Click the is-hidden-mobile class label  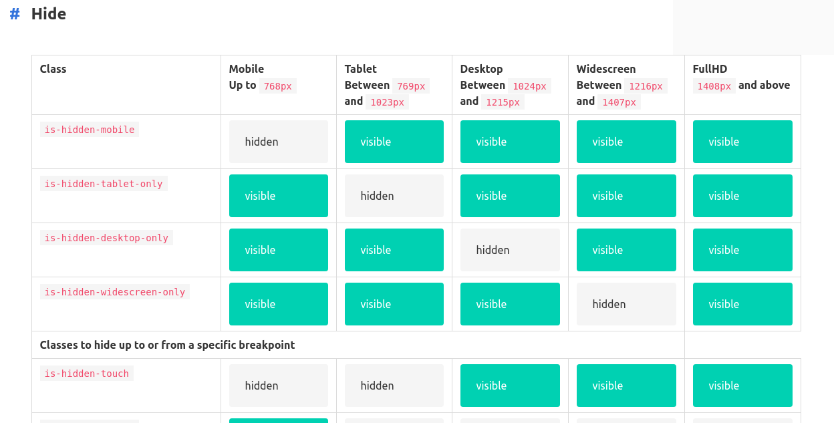pos(90,130)
